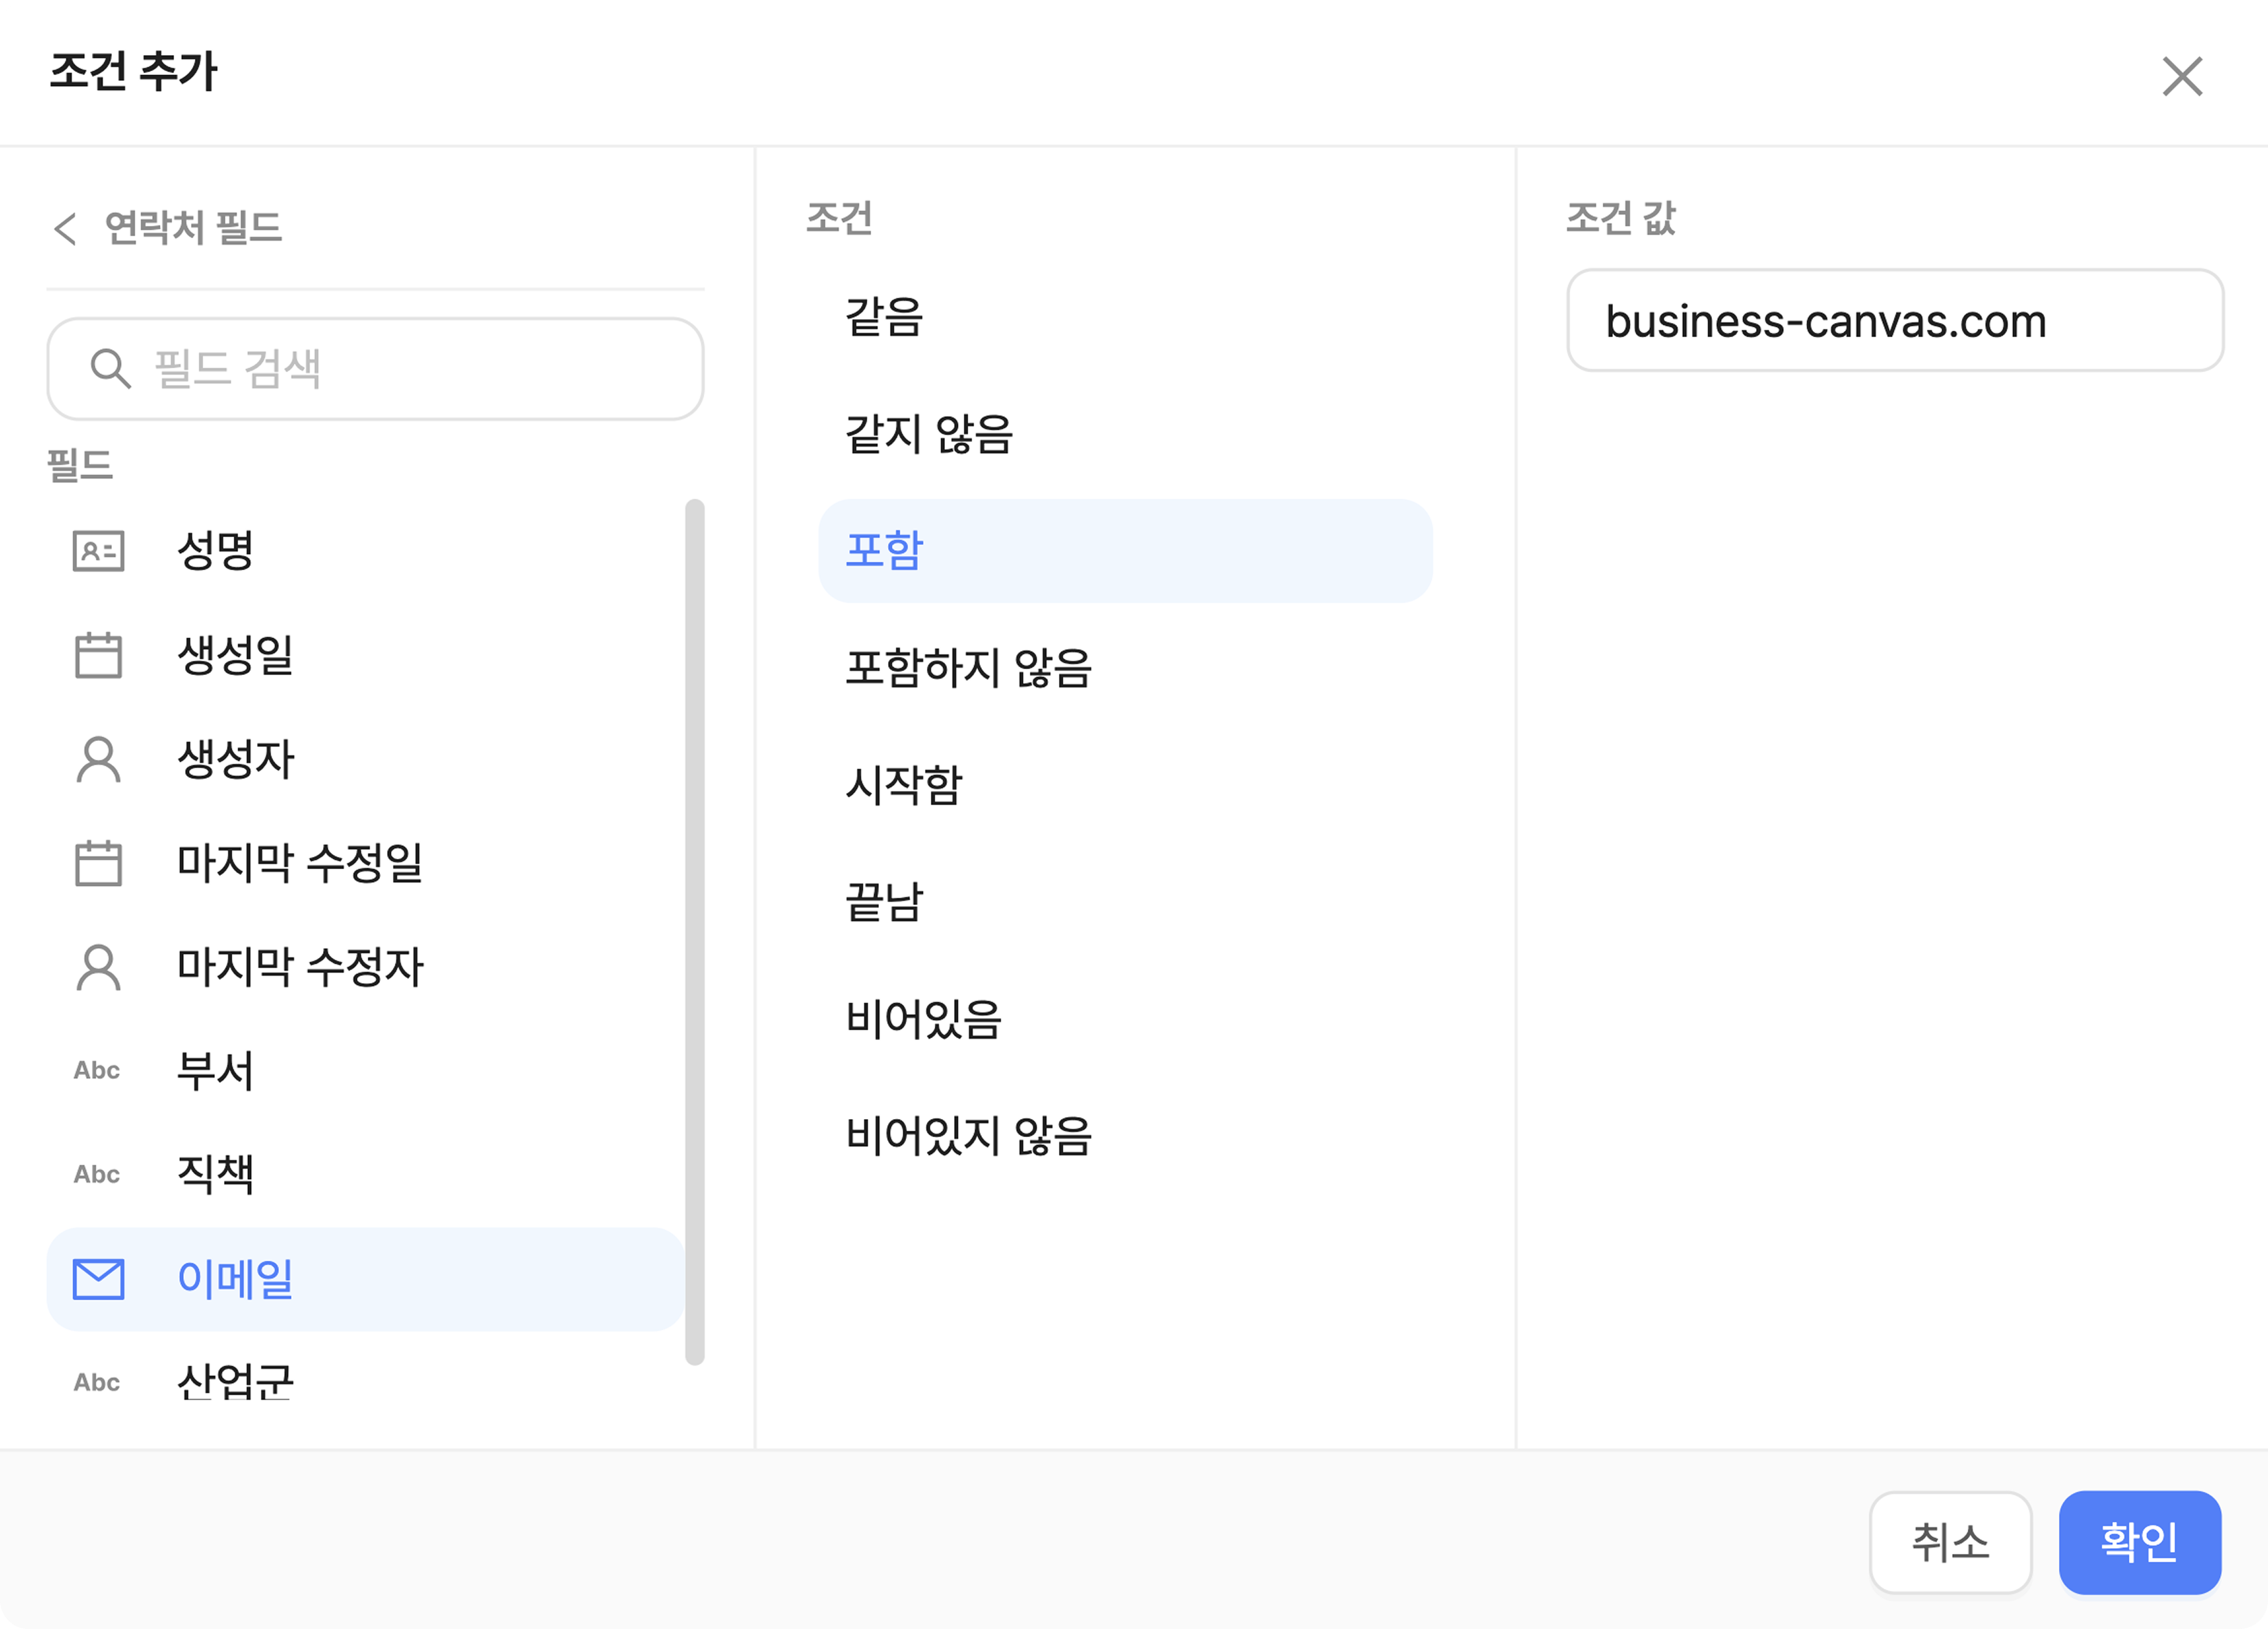Click the field list vertical scrollbar
The image size is (2268, 1629).
[695, 930]
